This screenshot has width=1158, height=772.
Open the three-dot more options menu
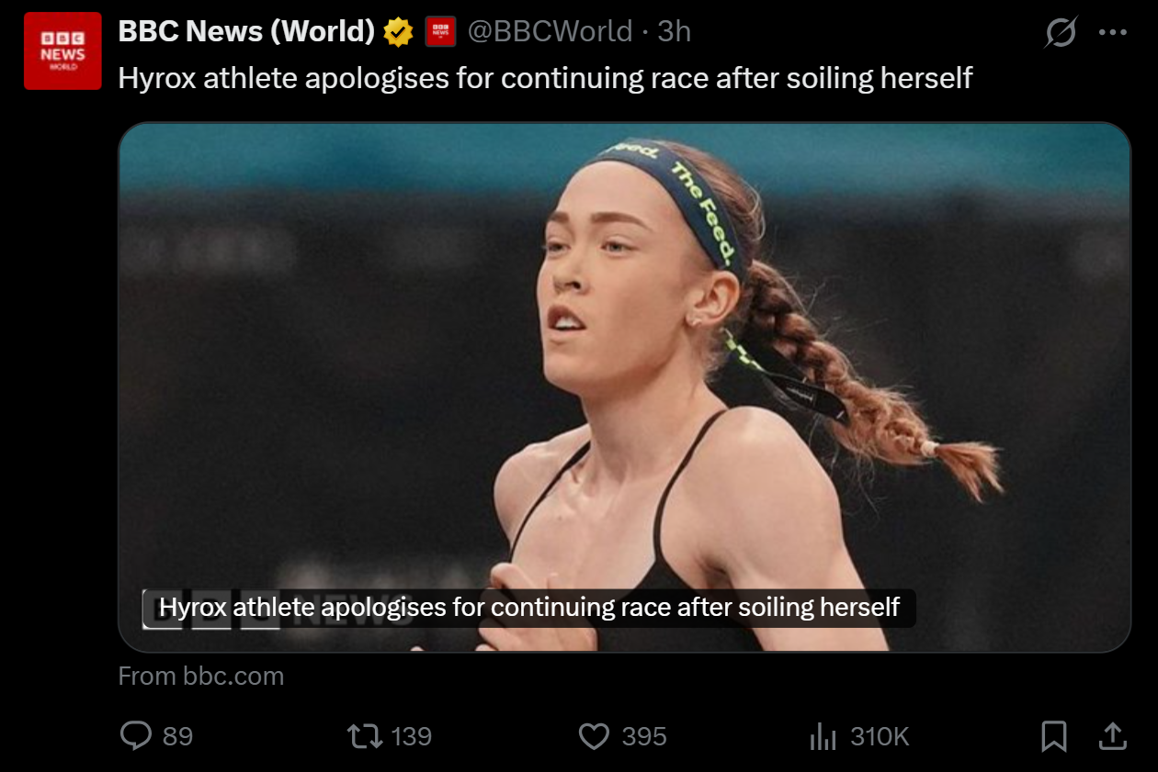click(1112, 33)
